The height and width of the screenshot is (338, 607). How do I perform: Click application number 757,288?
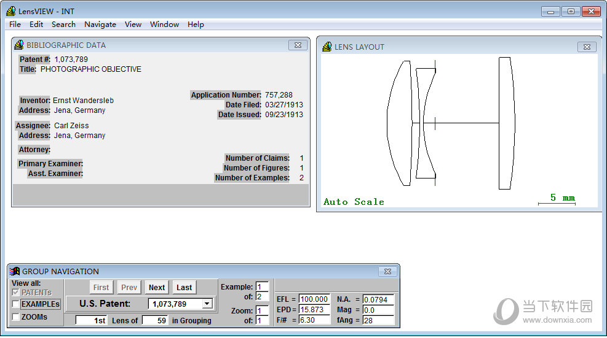pos(279,95)
